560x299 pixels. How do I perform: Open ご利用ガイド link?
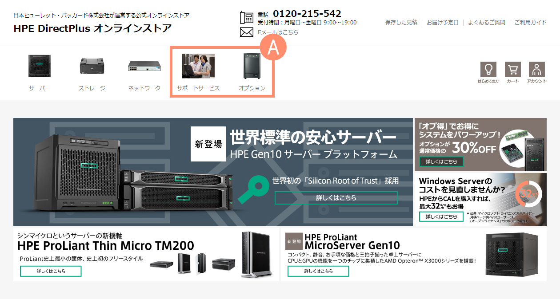(x=531, y=22)
